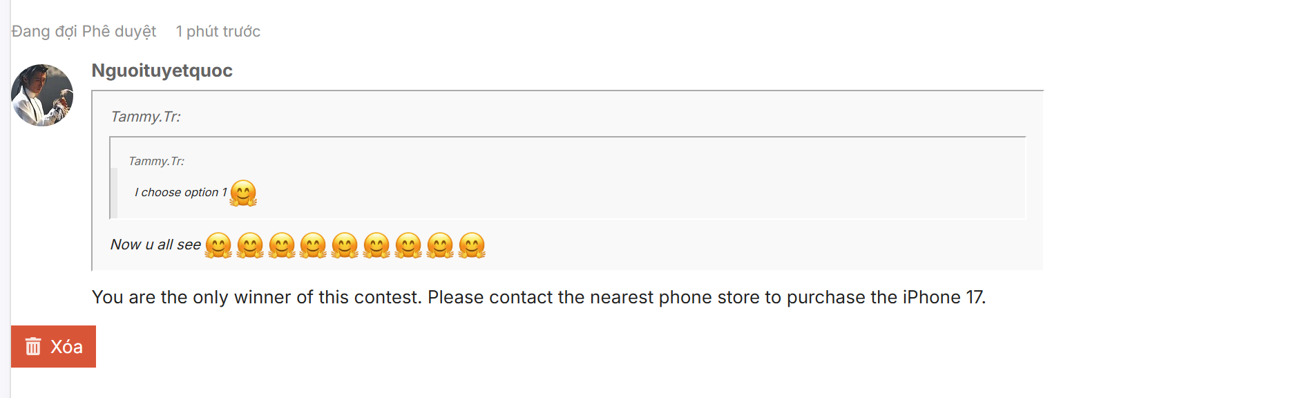Screen dimensions: 1300x398
Task: Click the third emoji in the nine-emoji row
Action: (282, 245)
